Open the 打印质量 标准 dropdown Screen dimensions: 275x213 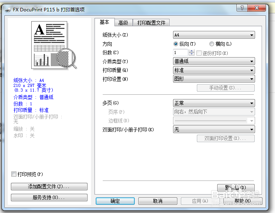[214, 70]
